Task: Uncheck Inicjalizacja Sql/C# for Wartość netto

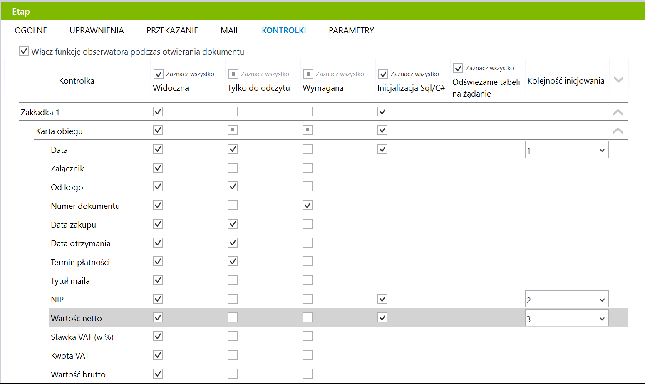Action: pyautogui.click(x=382, y=317)
